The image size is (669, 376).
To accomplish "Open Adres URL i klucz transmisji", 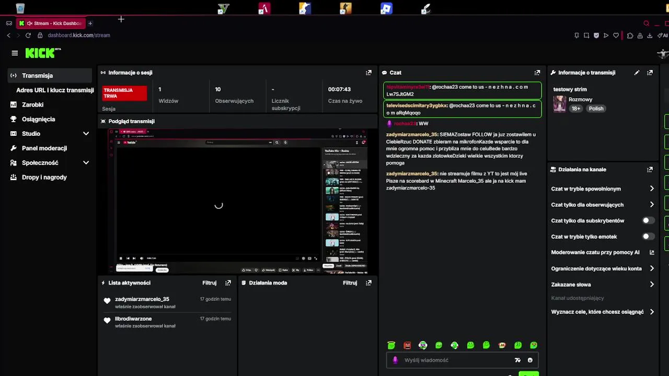I will (55, 90).
